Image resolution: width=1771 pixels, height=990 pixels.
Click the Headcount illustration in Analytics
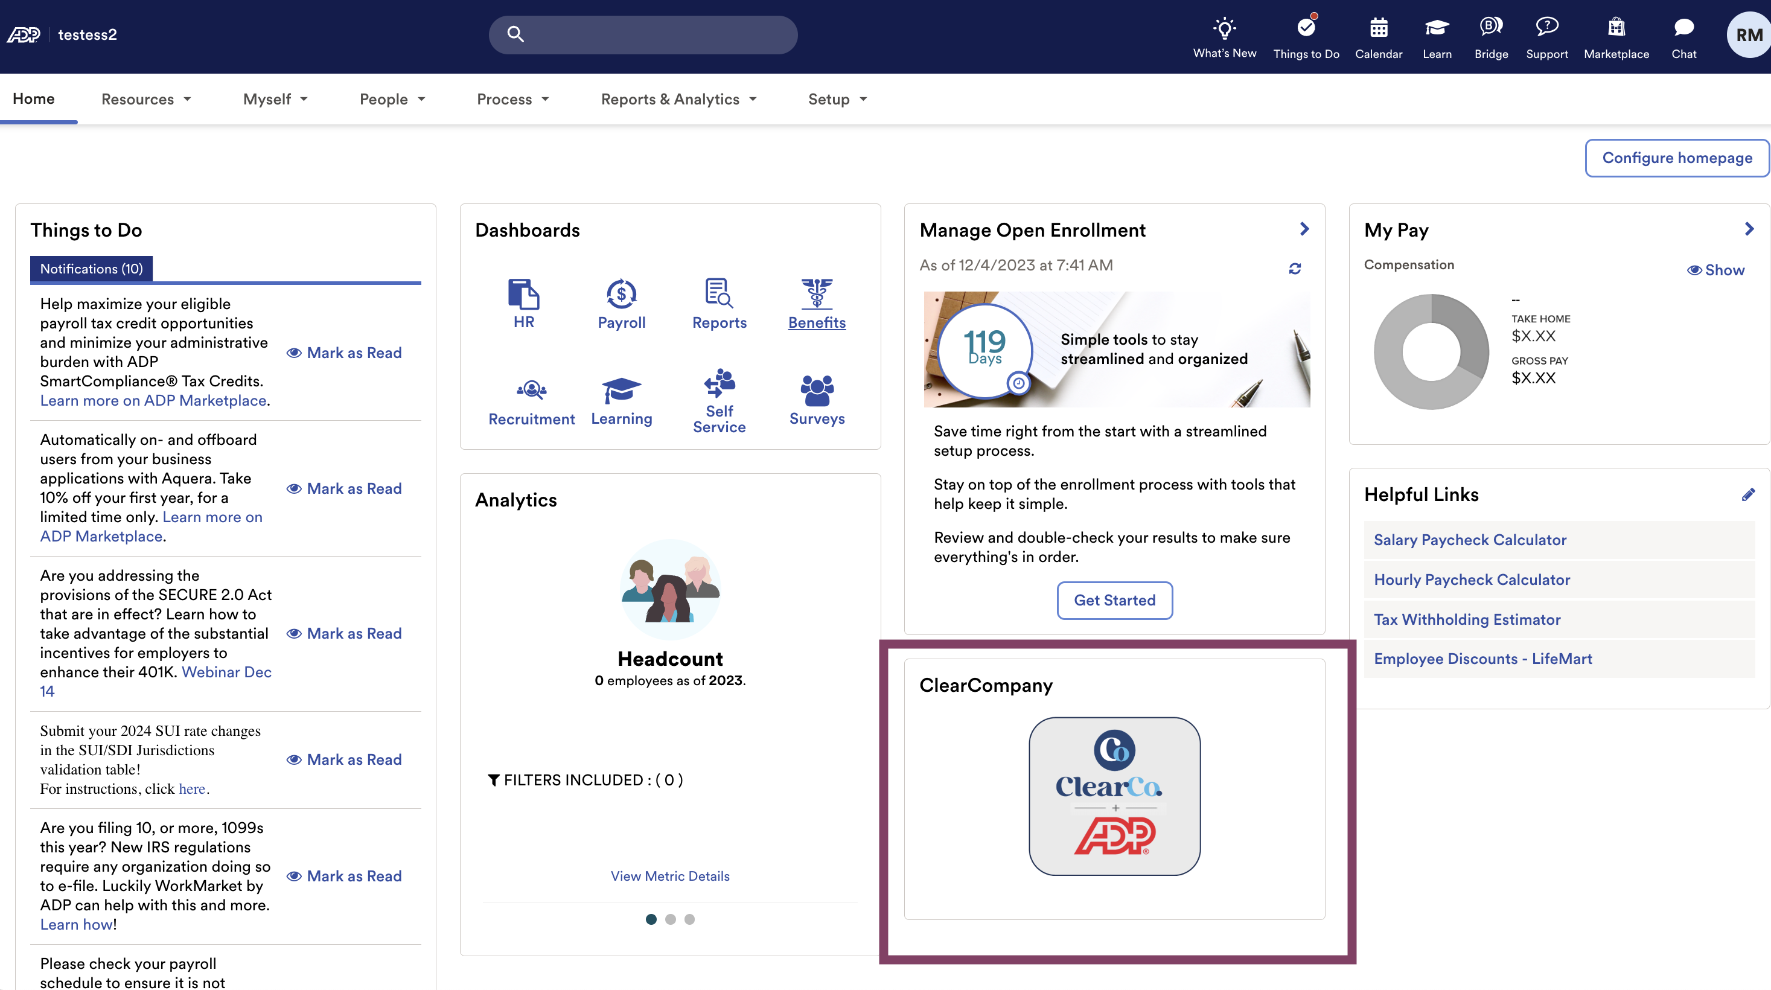pos(669,589)
